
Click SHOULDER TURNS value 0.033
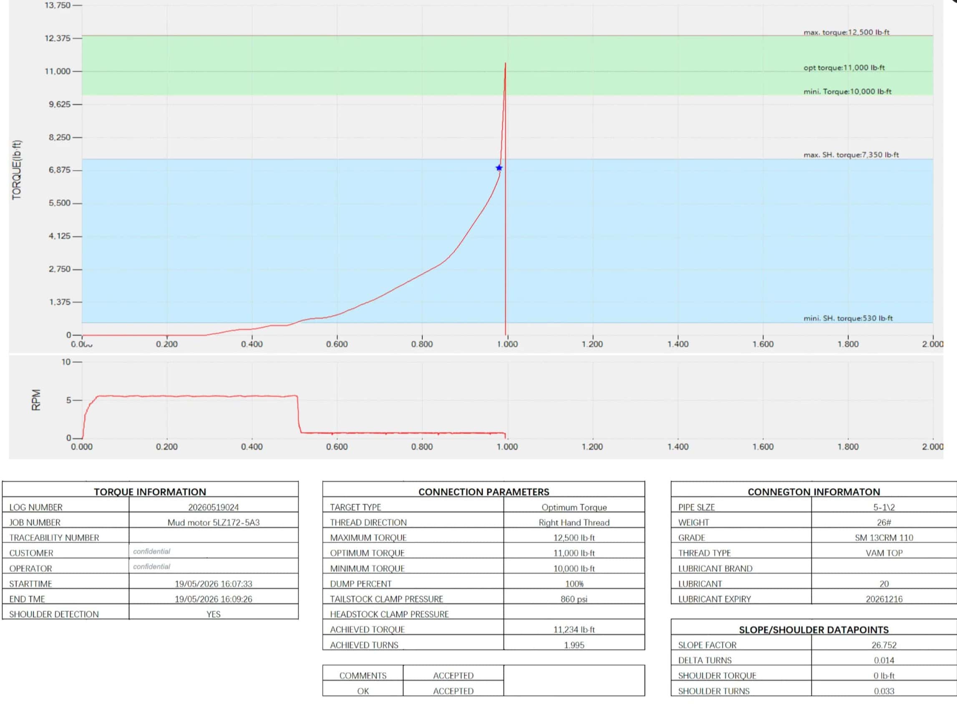point(884,691)
